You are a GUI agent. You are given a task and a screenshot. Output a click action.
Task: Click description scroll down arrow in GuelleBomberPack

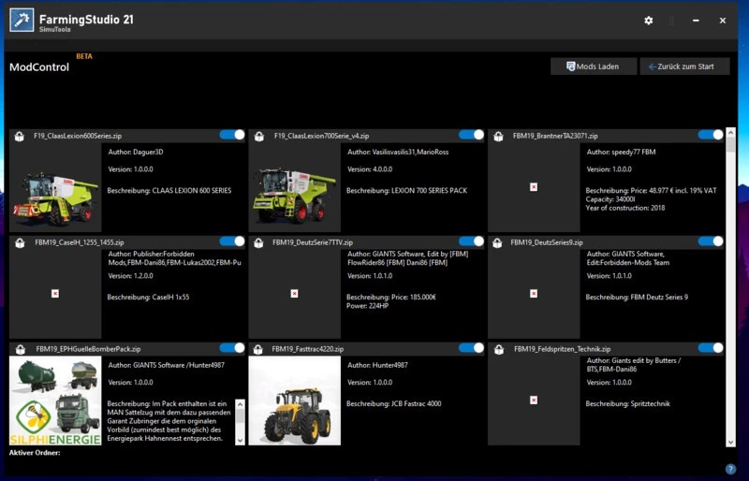240,440
